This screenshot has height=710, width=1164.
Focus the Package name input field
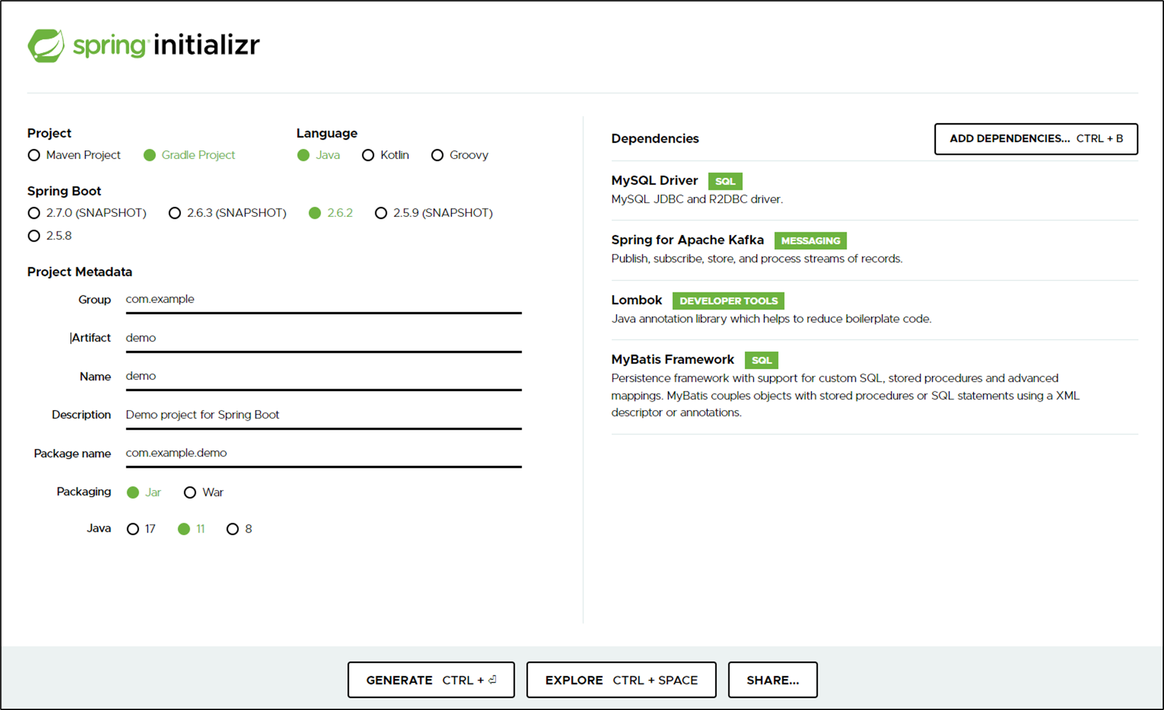[324, 453]
